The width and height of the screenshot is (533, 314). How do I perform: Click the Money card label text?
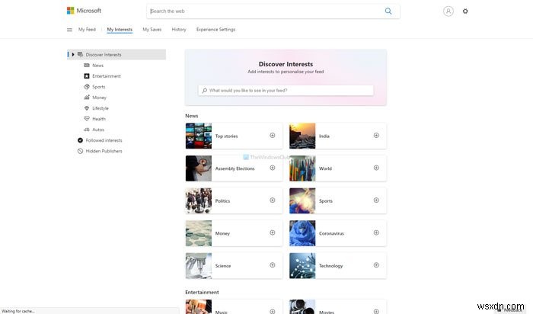222,233
